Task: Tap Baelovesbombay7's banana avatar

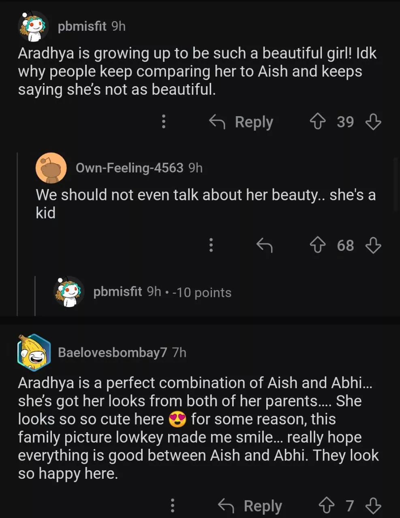Action: 34,352
